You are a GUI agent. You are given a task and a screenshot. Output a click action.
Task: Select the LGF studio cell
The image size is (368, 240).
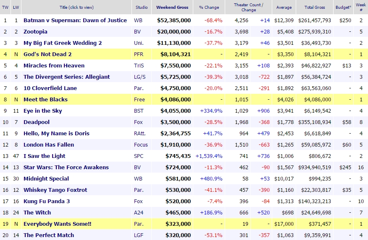tap(139, 235)
